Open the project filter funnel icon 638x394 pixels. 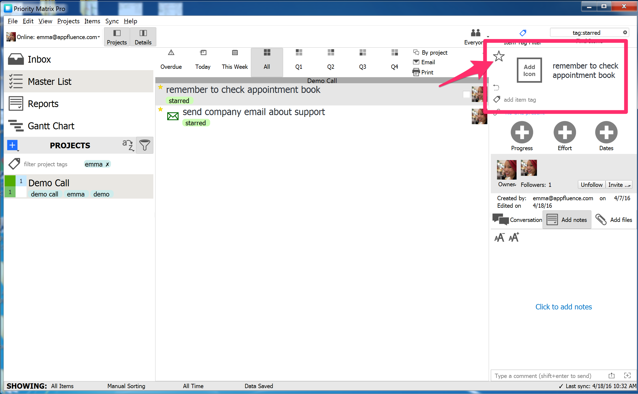(x=144, y=145)
